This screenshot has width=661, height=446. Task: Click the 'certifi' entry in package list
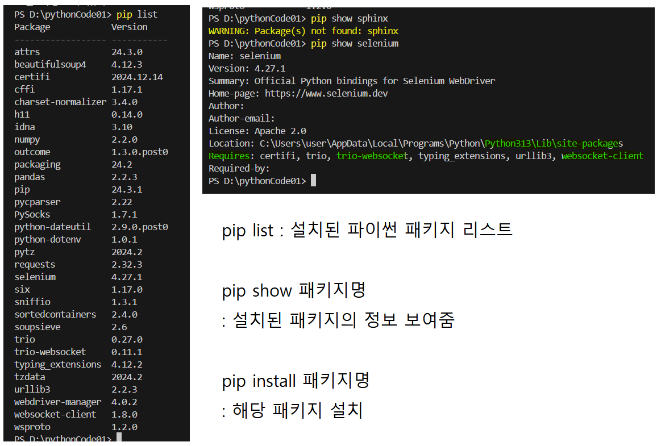click(x=32, y=77)
